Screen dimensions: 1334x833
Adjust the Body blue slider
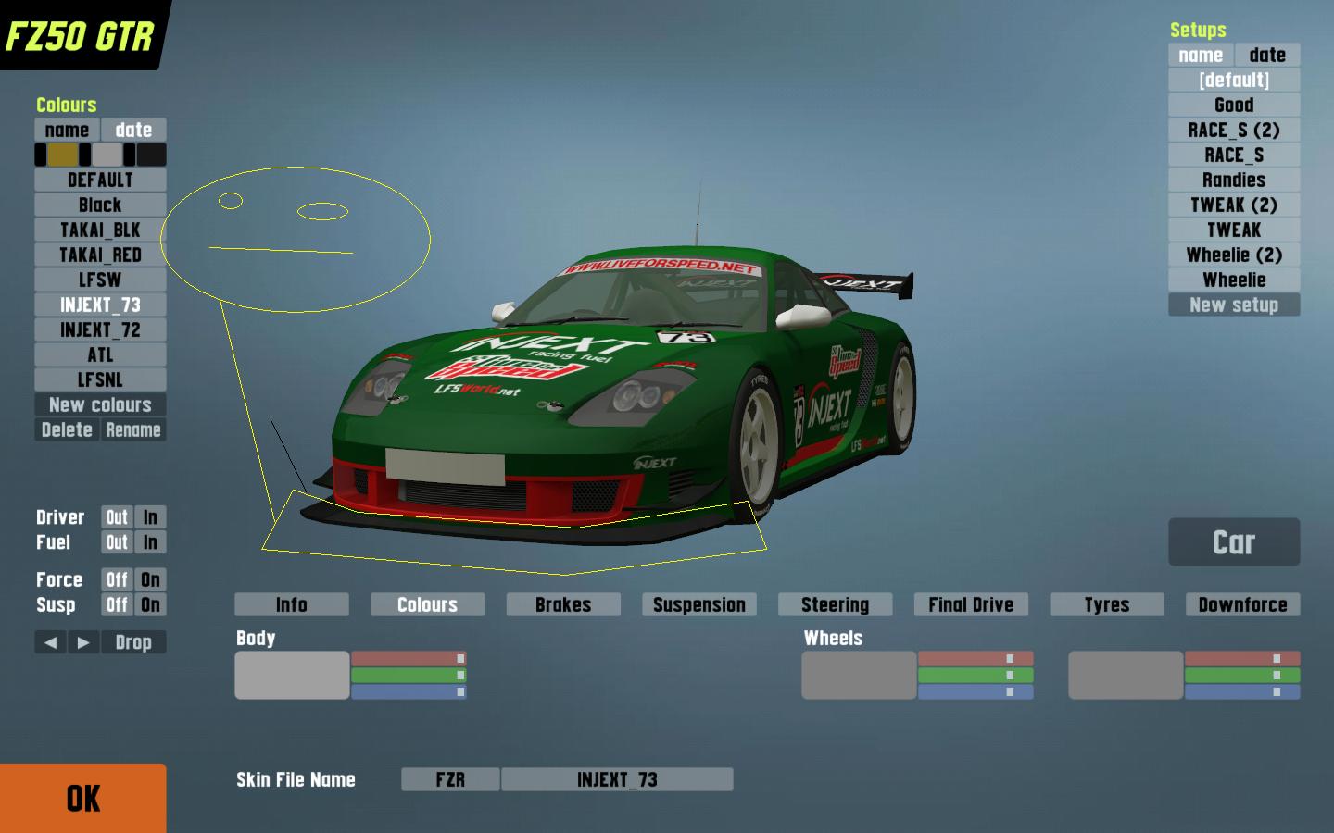pos(409,691)
